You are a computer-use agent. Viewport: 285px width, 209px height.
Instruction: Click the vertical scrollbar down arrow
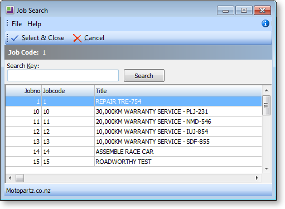tap(267, 169)
